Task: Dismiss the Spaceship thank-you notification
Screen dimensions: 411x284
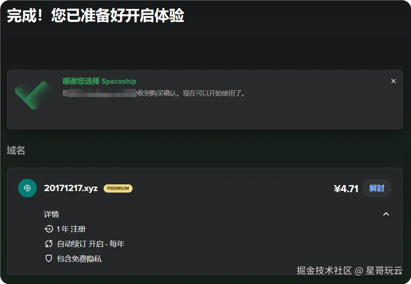Action: coord(393,81)
